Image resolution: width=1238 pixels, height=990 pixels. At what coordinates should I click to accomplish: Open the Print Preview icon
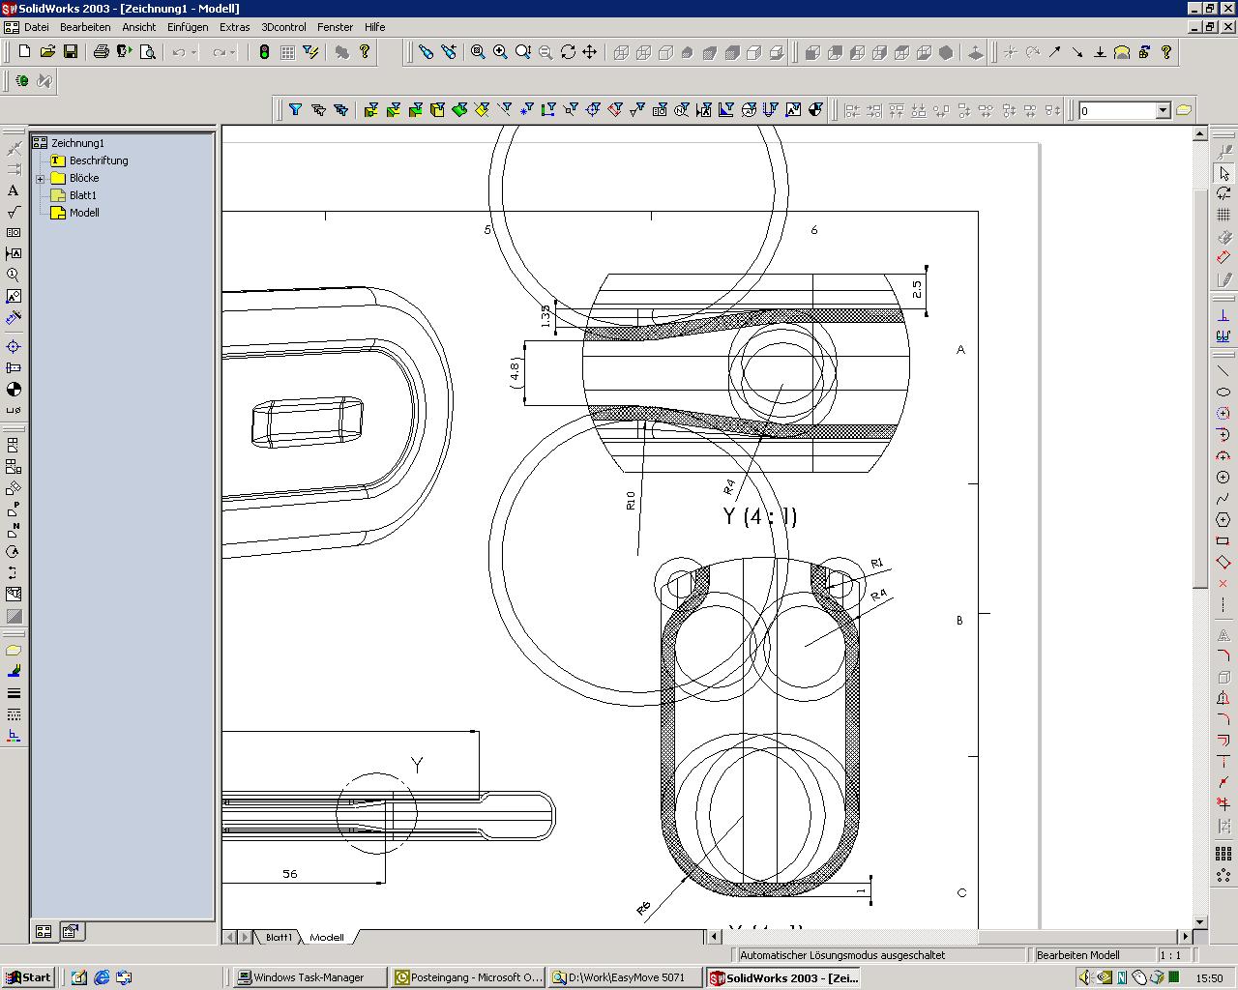point(147,52)
